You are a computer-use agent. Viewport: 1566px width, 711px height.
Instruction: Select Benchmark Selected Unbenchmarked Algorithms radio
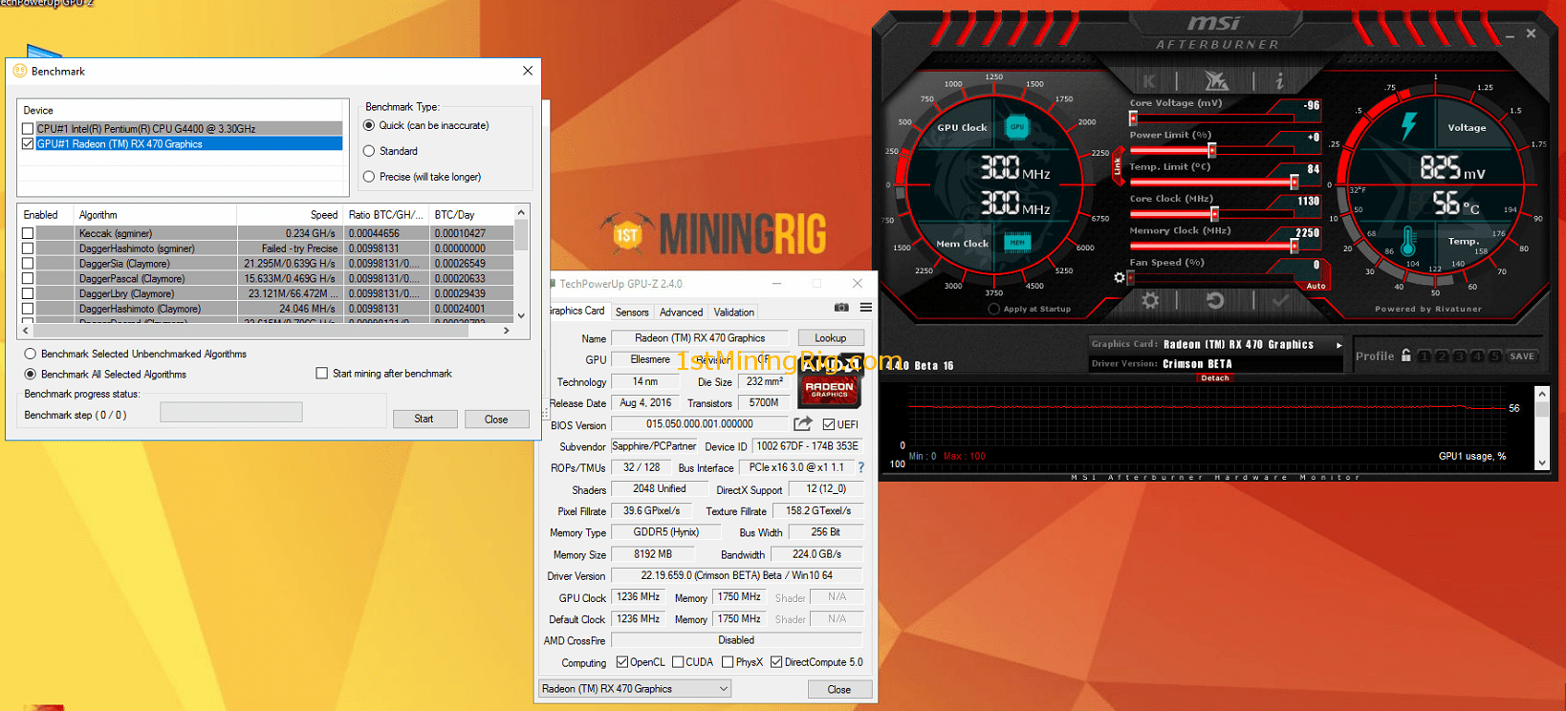pyautogui.click(x=31, y=354)
